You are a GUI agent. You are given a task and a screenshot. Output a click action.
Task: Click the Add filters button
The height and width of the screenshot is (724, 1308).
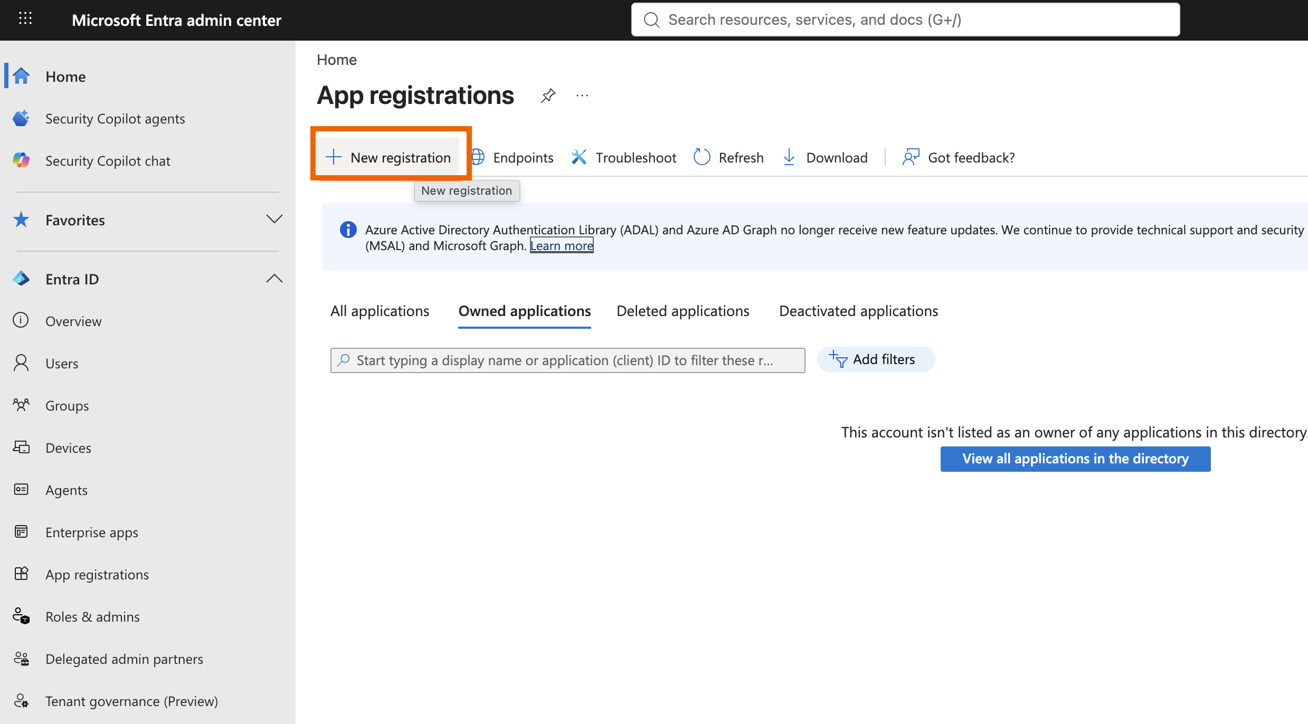pos(876,359)
